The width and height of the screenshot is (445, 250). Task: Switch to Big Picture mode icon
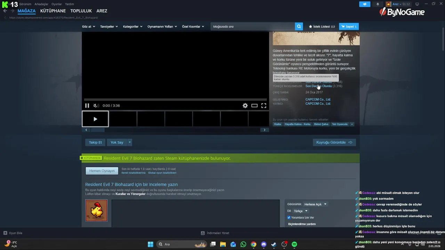pyautogui.click(x=417, y=4)
